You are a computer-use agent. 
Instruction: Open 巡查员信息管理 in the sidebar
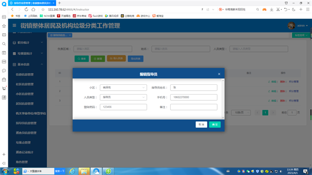[x=26, y=133]
